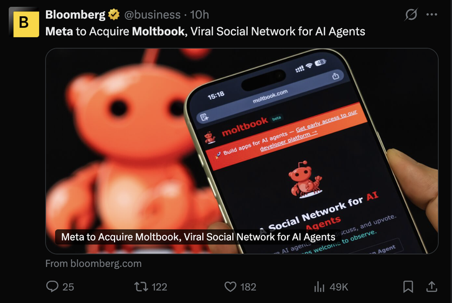Image resolution: width=452 pixels, height=303 pixels.
Task: Open Grok explain icon on the post
Action: tap(411, 14)
